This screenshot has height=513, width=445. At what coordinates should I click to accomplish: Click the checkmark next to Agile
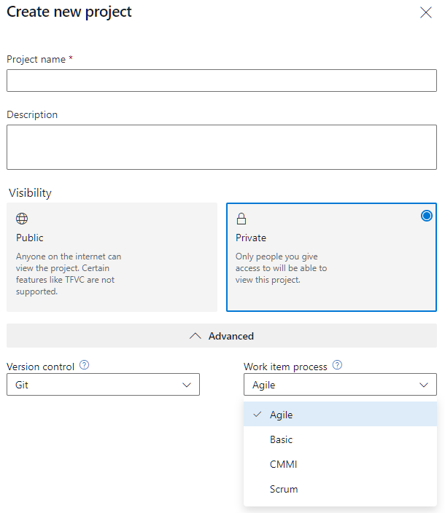258,414
